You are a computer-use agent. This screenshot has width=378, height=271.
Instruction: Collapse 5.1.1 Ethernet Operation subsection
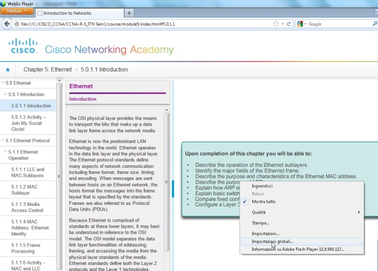pyautogui.click(x=5, y=152)
